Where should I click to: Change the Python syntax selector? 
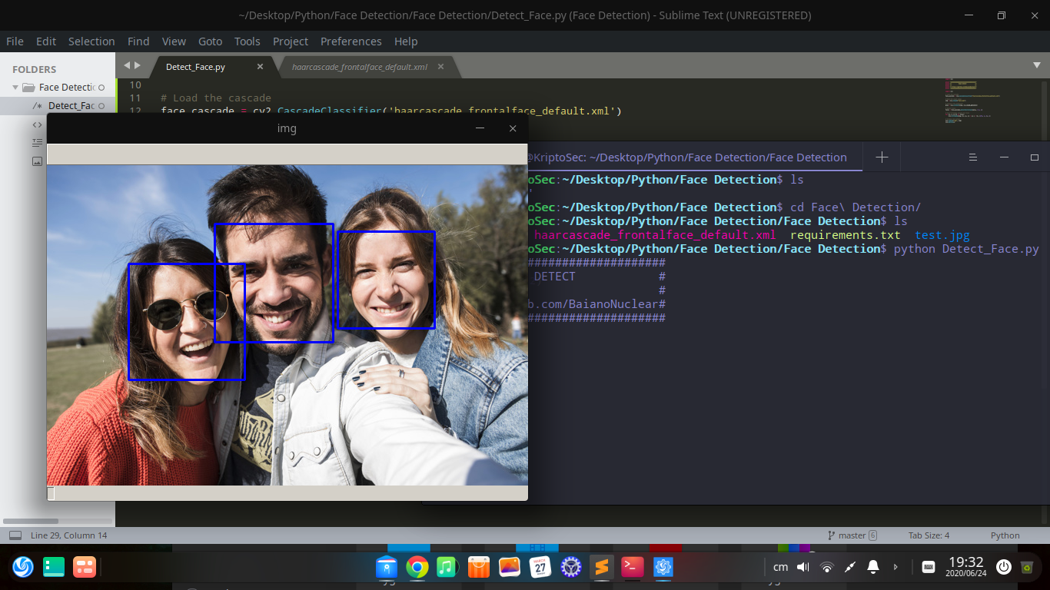click(x=1005, y=535)
